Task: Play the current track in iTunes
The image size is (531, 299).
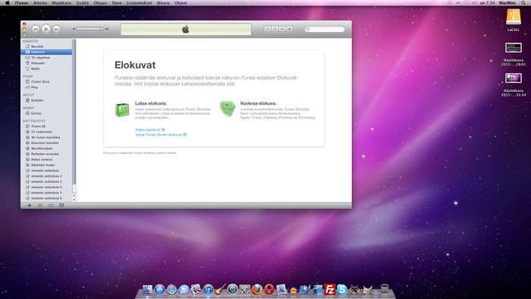Action: coord(46,29)
